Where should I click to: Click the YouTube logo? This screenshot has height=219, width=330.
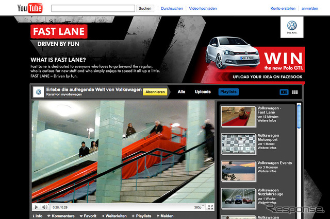[30, 8]
